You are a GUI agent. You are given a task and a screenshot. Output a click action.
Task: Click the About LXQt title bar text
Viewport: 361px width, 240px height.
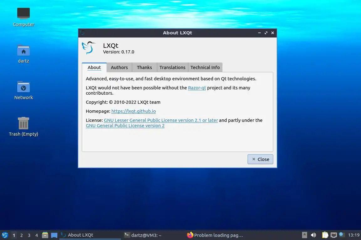[177, 32]
